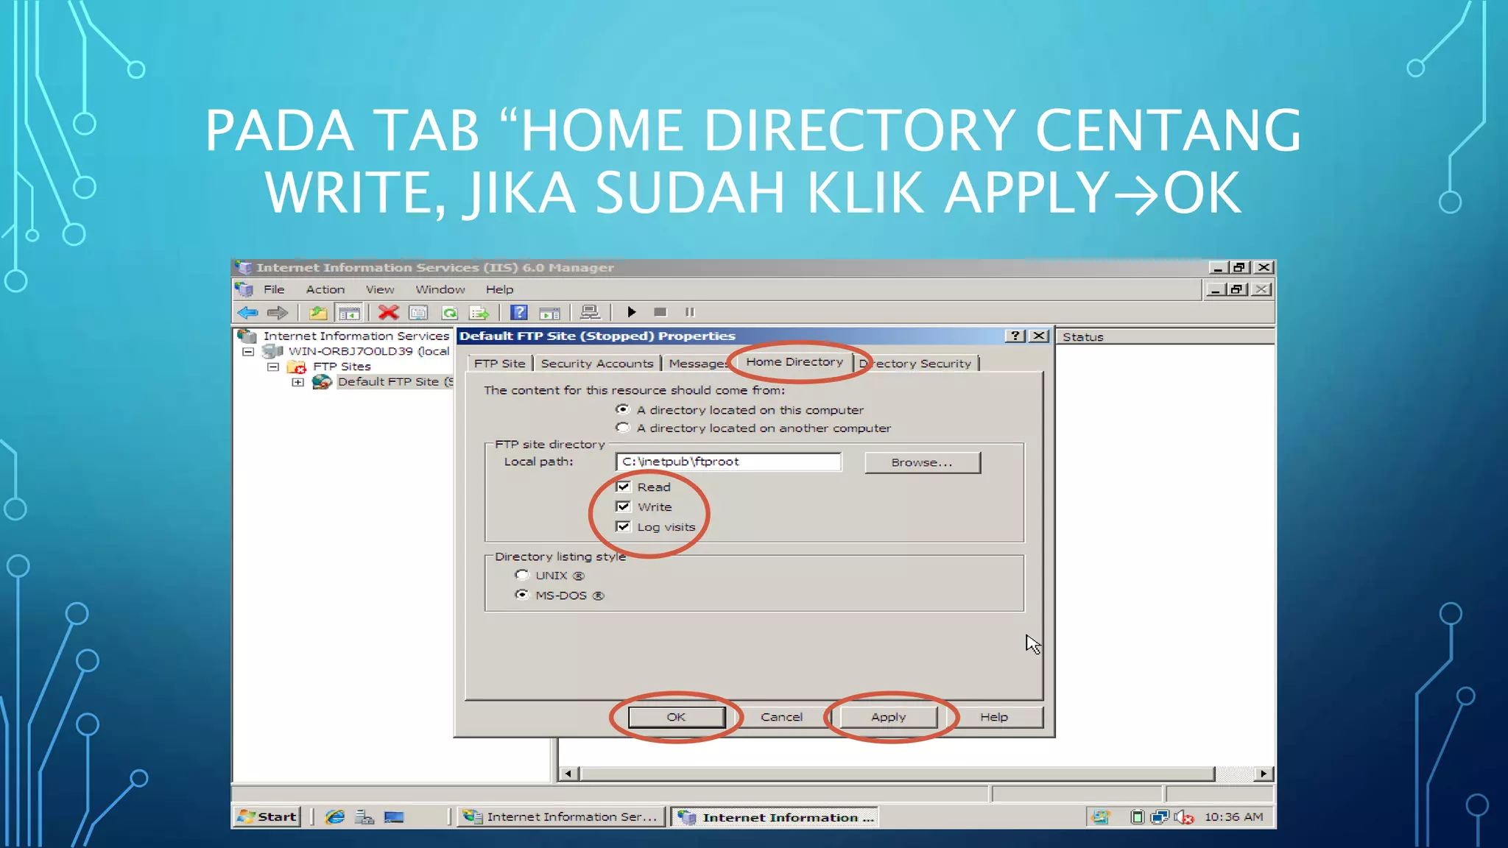Click the Show Desktop quick launch icon
Image resolution: width=1508 pixels, height=848 pixels.
pos(394,817)
